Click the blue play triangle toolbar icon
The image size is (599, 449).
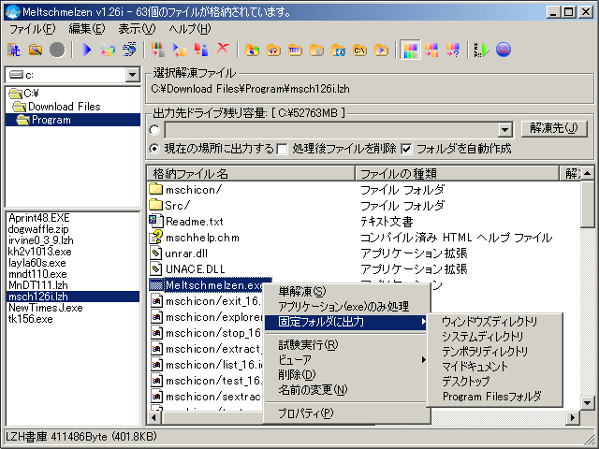coord(87,50)
